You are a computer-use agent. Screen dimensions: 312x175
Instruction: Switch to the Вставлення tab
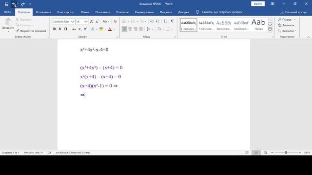tap(43, 12)
